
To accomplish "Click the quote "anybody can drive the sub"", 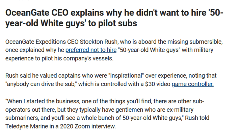I will pos(41,84).
